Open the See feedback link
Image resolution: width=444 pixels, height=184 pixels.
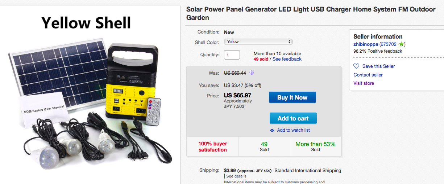click(287, 59)
